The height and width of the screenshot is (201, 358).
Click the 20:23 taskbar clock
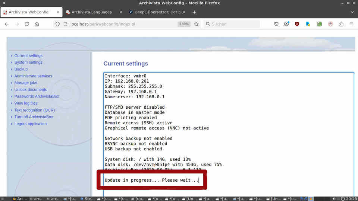(x=352, y=199)
